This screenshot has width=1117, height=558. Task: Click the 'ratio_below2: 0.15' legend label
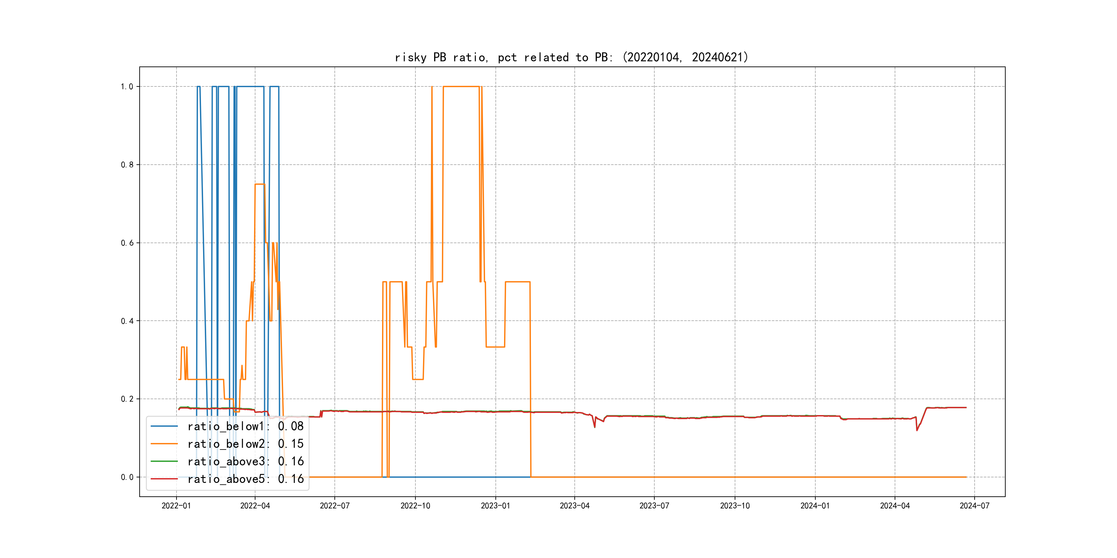coord(245,444)
